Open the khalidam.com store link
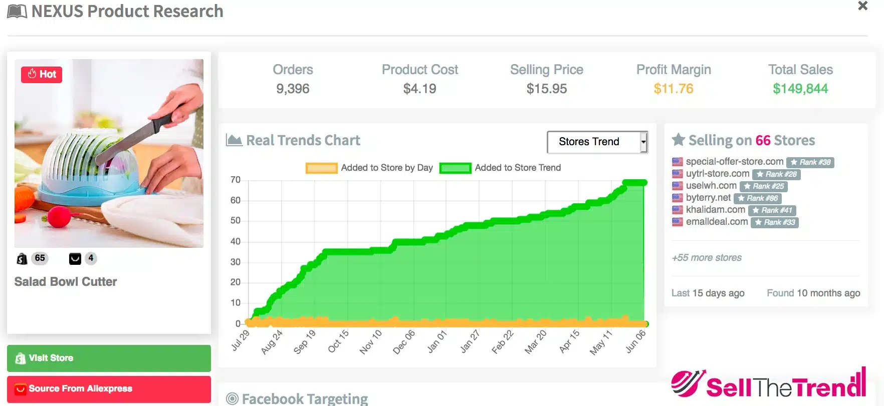Viewport: 884px width, 406px height. tap(715, 210)
